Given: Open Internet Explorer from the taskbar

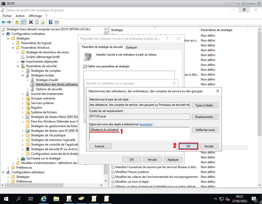Looking at the screenshot, I should pos(44,199).
